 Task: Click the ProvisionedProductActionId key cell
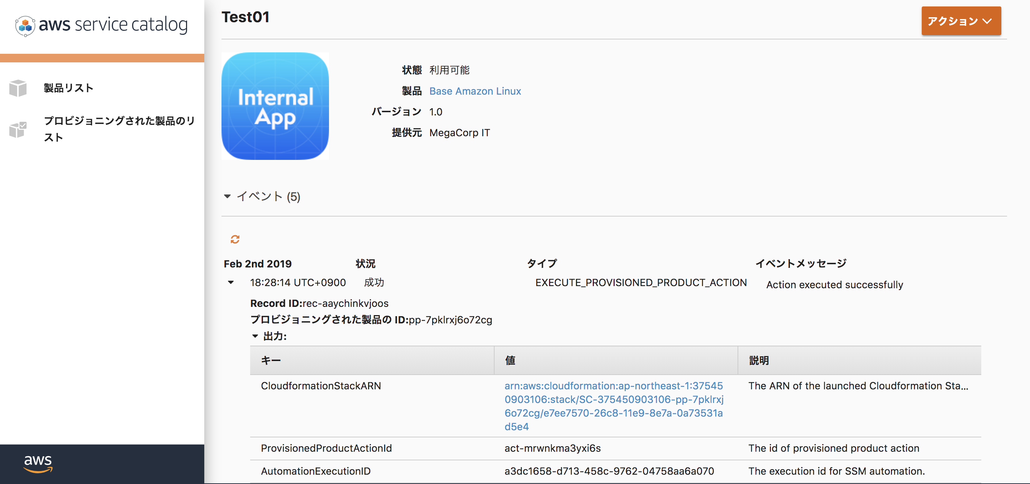click(326, 449)
